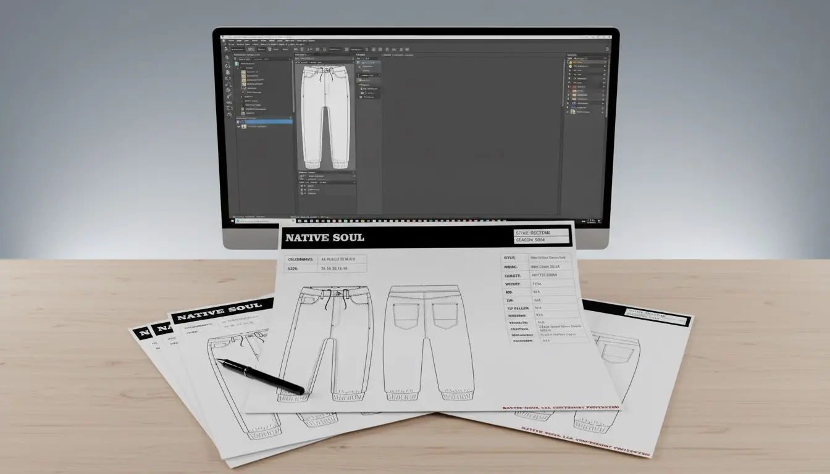Select the blue highlighted row in left panel
Screen dimensions: 830x474
pos(264,122)
